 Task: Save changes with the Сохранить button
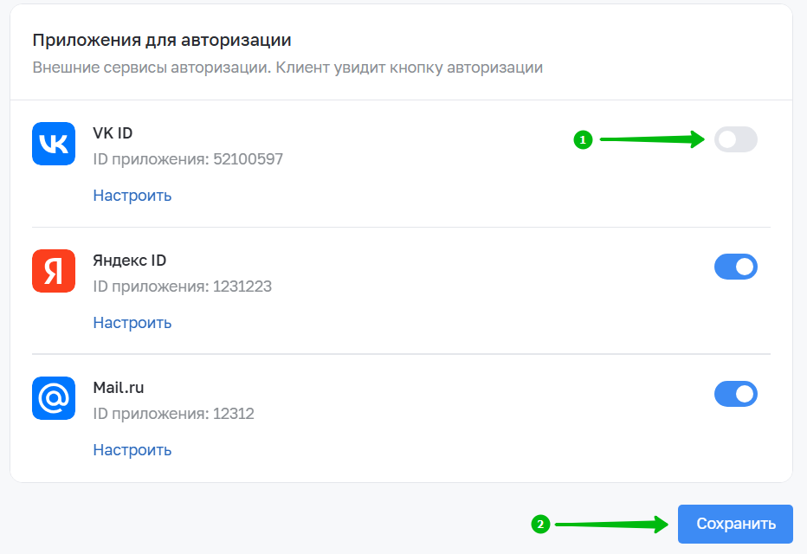pyautogui.click(x=735, y=524)
